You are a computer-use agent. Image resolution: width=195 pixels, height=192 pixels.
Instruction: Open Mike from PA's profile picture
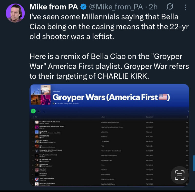[x=15, y=13]
